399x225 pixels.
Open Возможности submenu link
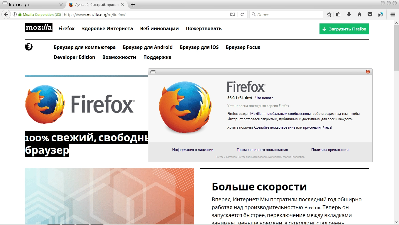(x=119, y=57)
